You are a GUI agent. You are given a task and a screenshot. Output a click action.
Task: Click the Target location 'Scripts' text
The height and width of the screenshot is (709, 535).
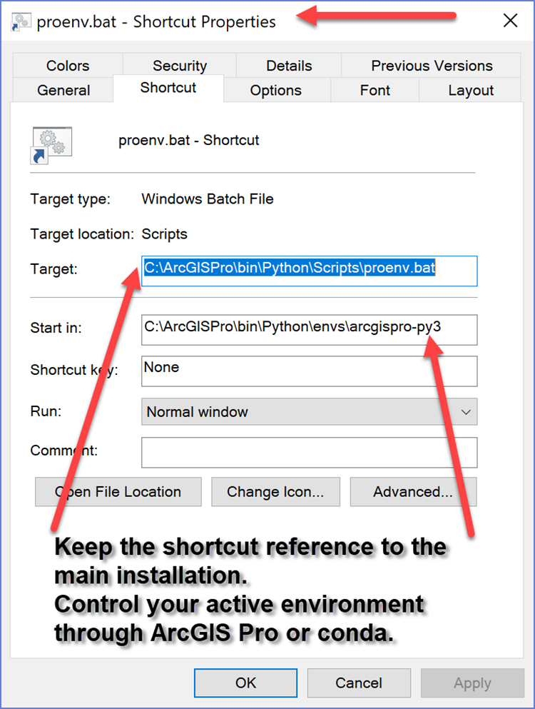[165, 234]
